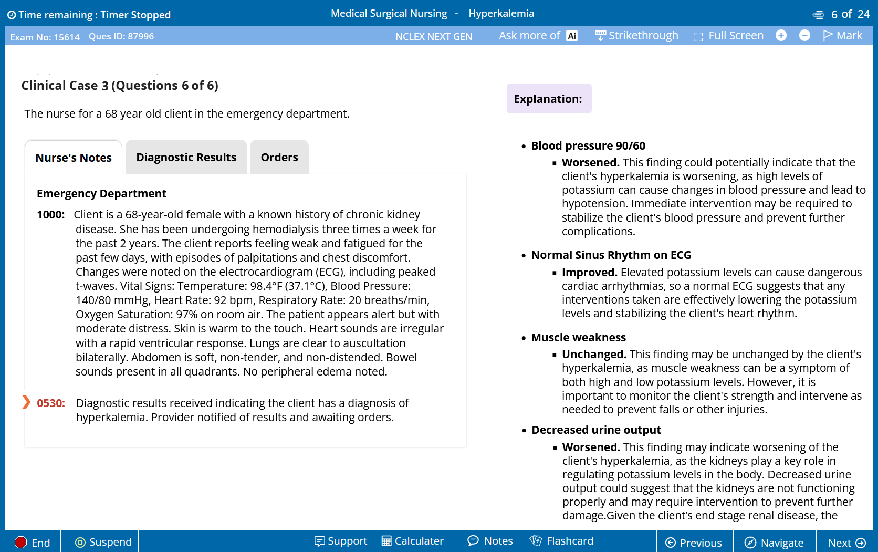
Task: Click the 'Blood pressure 90/60' heading
Action: tap(588, 146)
